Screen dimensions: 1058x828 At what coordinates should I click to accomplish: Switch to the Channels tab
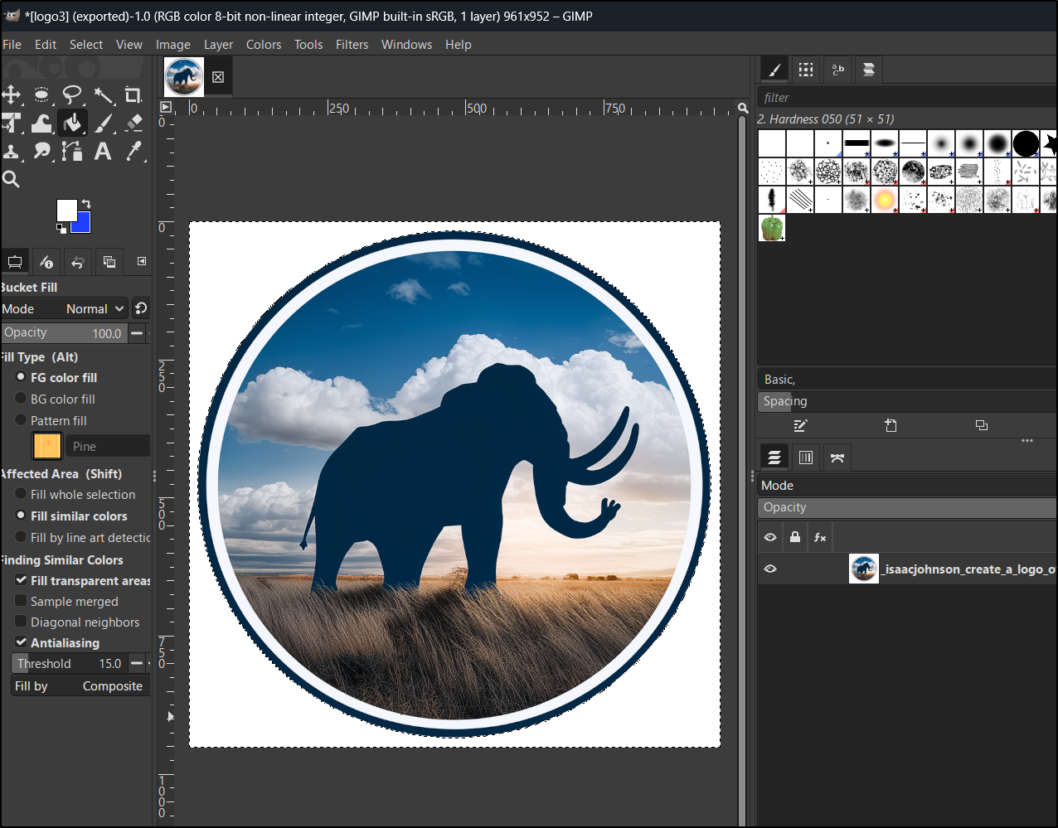click(805, 458)
